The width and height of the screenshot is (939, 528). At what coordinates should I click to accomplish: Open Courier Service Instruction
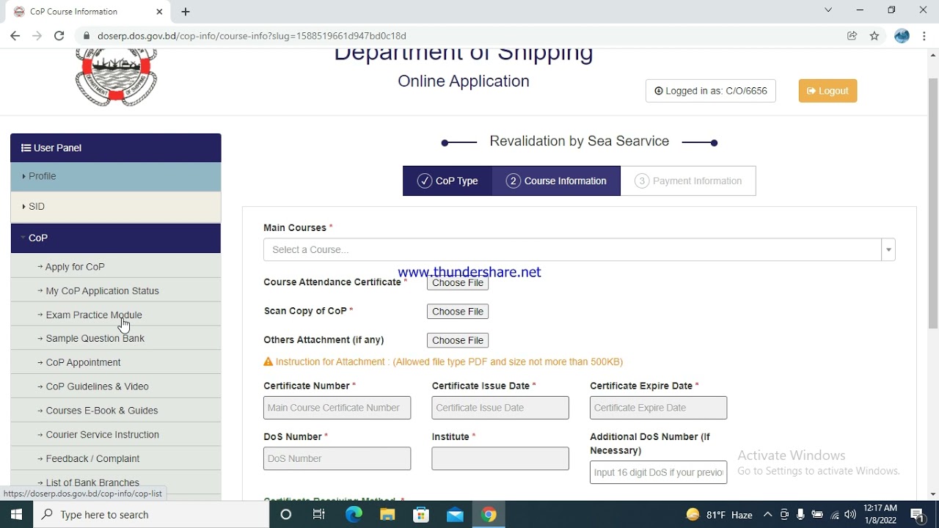click(102, 435)
